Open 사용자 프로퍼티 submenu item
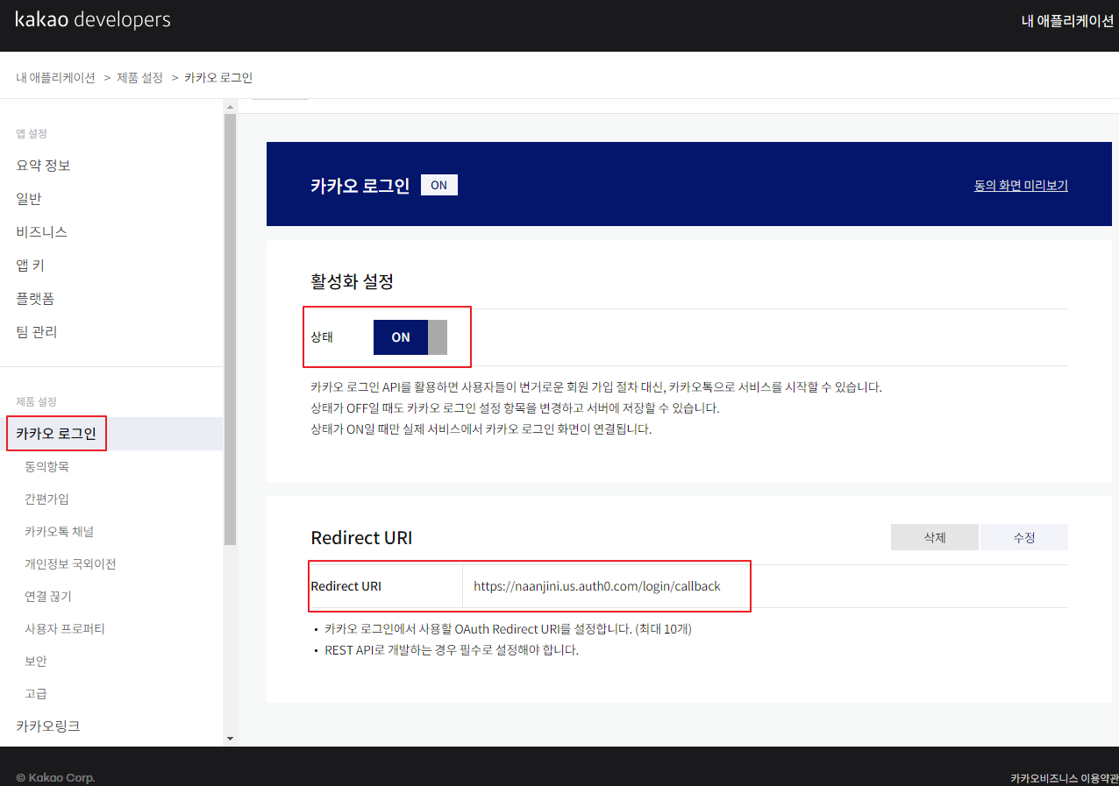This screenshot has width=1119, height=786. (x=64, y=628)
